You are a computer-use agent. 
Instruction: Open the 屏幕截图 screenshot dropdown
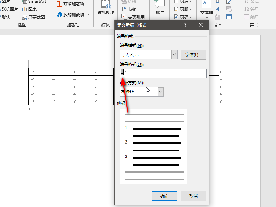[x=35, y=17]
